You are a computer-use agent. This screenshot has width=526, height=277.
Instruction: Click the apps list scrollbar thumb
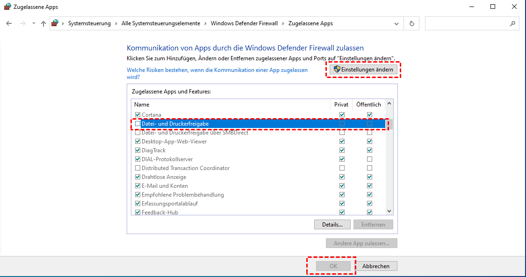[389, 124]
